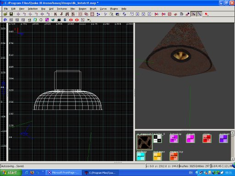Select the x_support2 texture thumbnail
The width and height of the screenshot is (235, 176).
point(145,143)
